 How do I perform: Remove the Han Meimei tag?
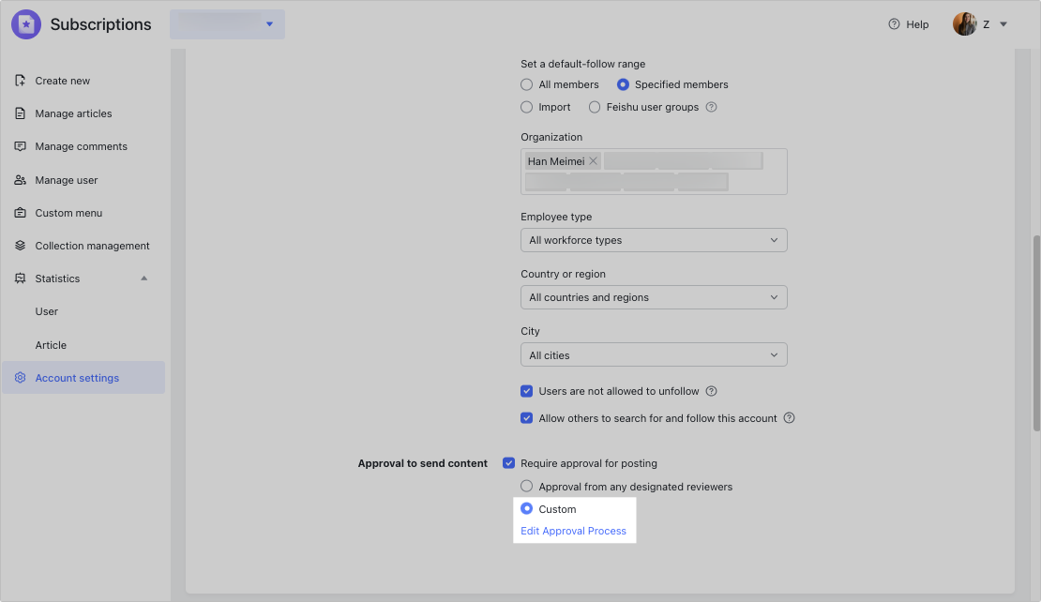[593, 161]
